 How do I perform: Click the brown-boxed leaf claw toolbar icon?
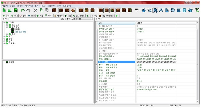tap(73, 10)
